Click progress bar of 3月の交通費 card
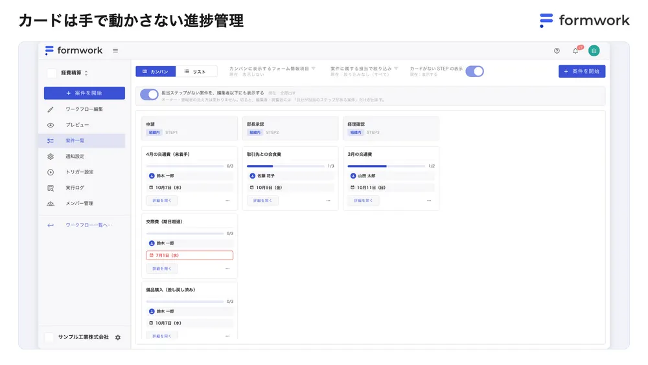The width and height of the screenshot is (648, 365). [x=386, y=166]
